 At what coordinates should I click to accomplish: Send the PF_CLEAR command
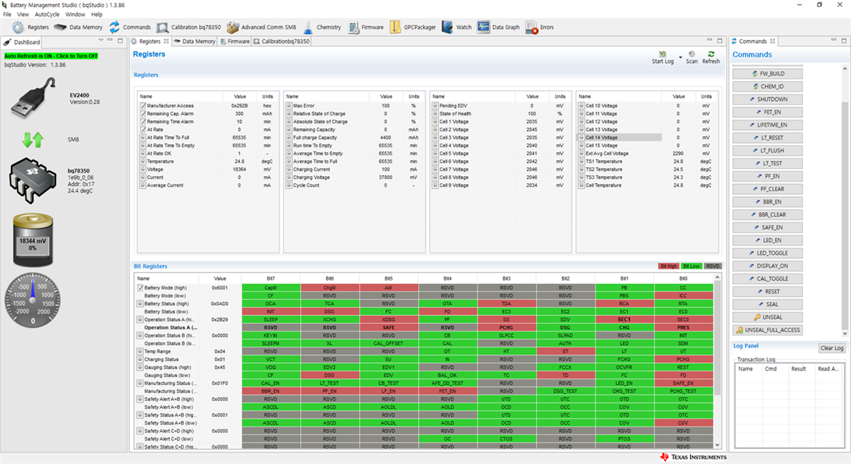tap(767, 189)
